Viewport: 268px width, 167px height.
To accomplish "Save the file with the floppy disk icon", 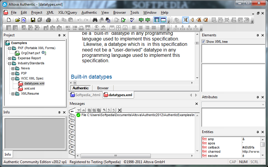I will click(x=33, y=20).
